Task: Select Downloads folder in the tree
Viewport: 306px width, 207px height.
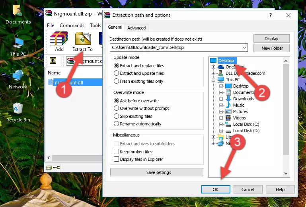Action: pyautogui.click(x=244, y=99)
